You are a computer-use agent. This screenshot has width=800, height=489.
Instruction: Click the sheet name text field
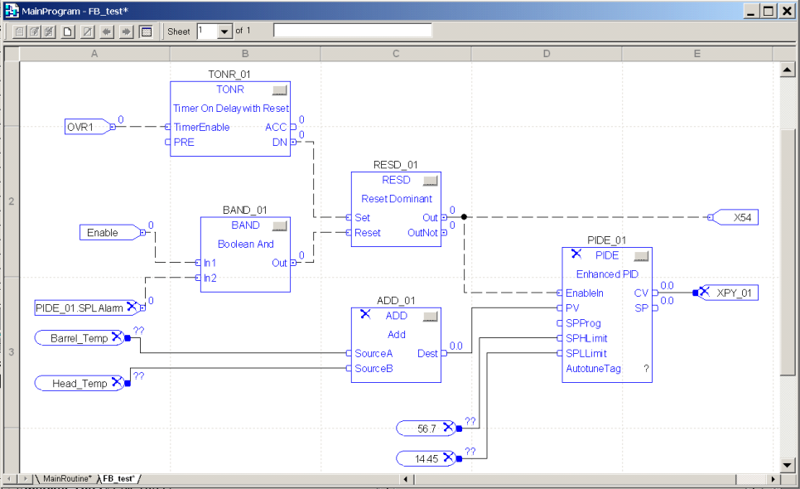[x=353, y=31]
